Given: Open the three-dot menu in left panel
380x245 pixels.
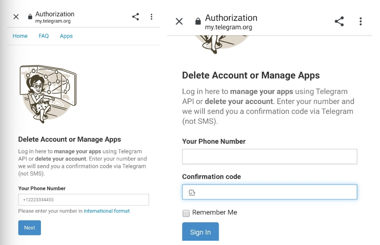Looking at the screenshot, I should [152, 17].
